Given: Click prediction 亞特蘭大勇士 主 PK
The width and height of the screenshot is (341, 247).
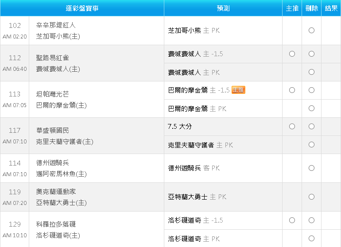Looking at the screenshot, I should (197, 197).
